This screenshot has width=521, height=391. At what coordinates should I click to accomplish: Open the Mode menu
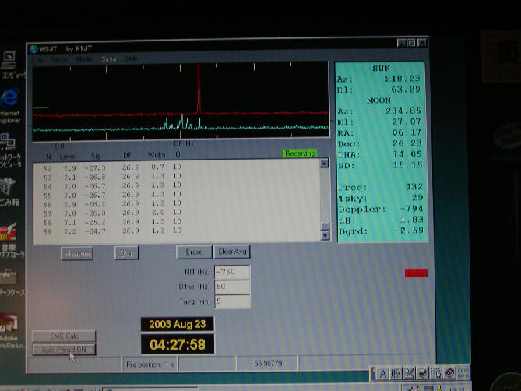click(x=84, y=58)
